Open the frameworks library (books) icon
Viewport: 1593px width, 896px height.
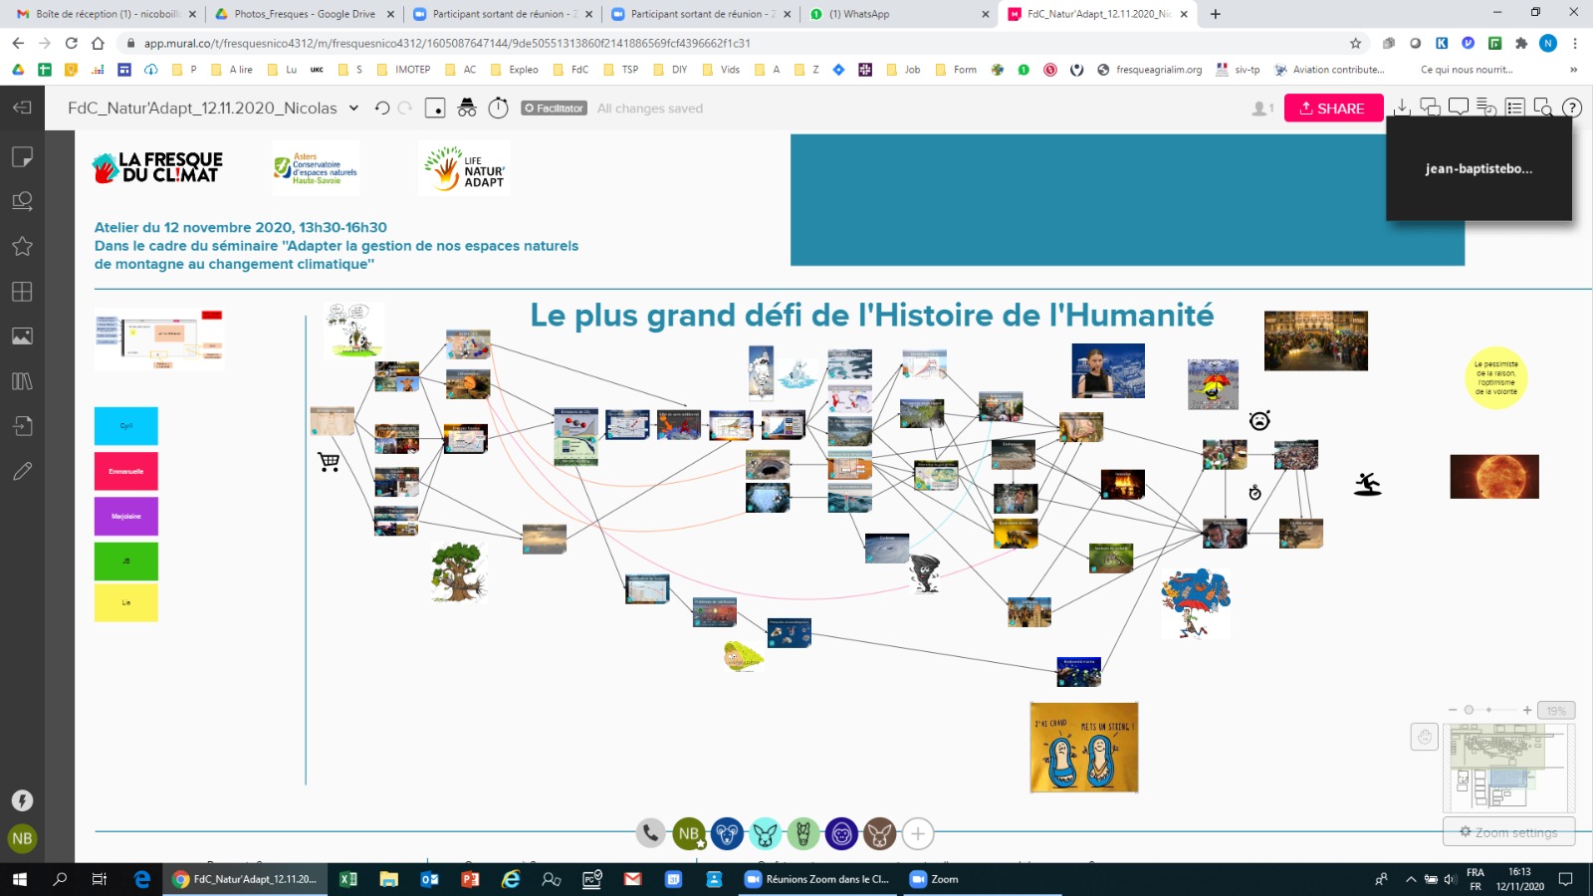tap(22, 381)
